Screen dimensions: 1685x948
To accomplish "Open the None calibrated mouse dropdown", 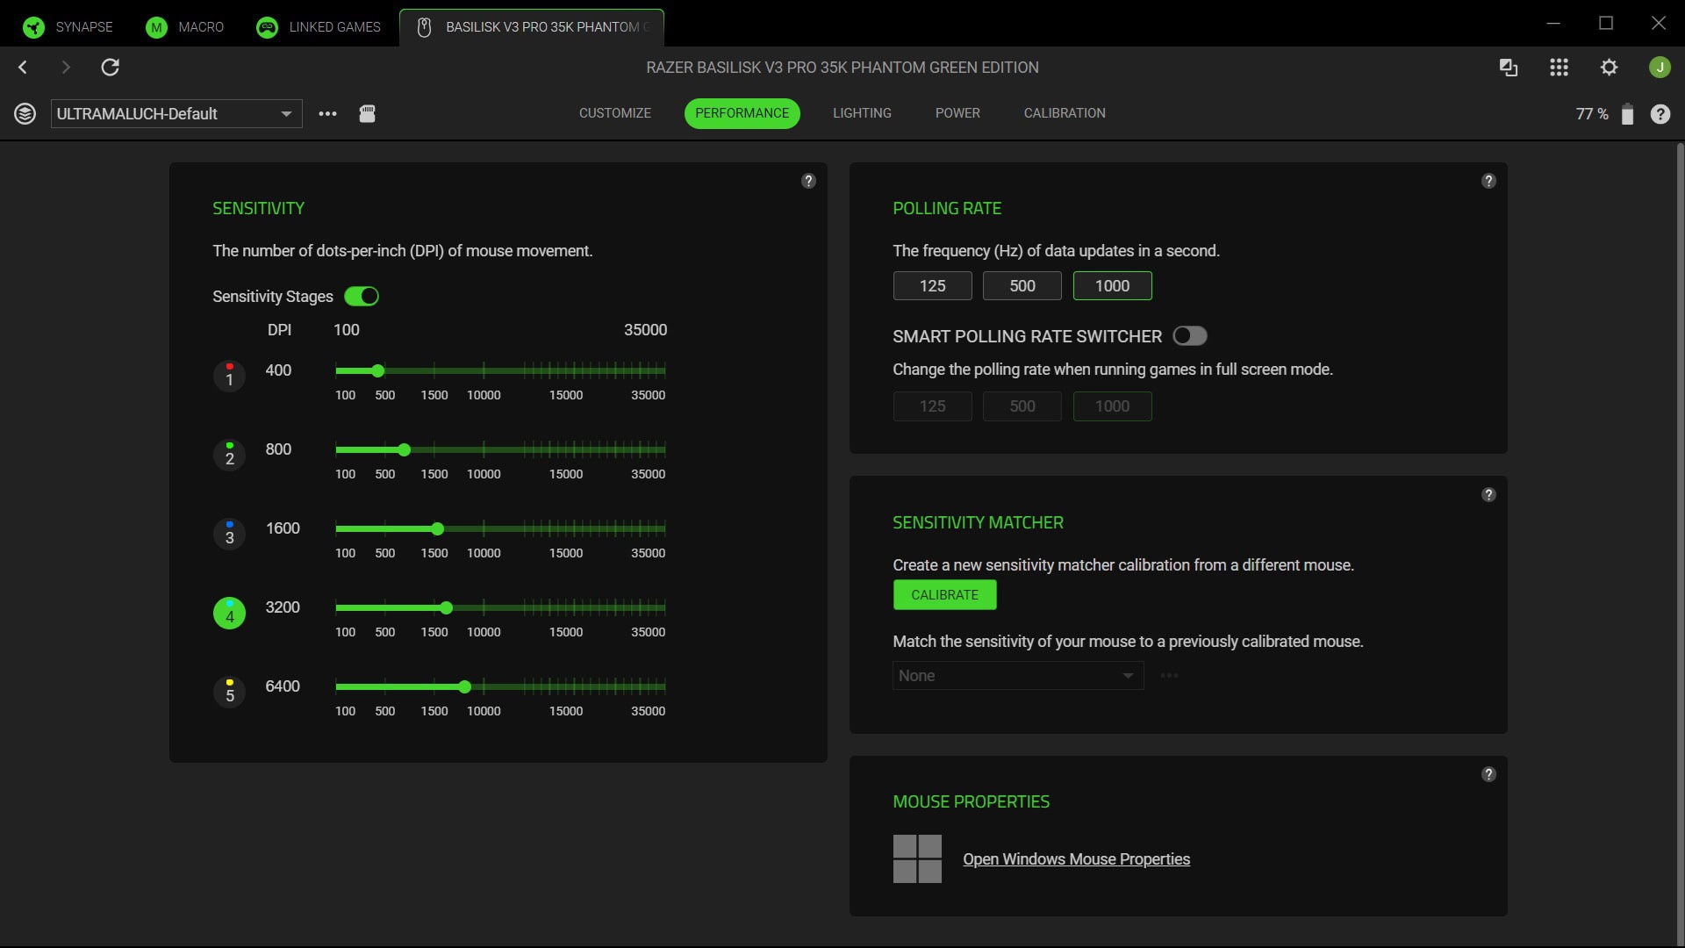I will coord(1017,675).
